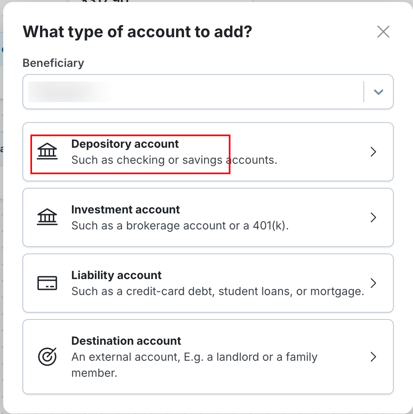
Task: Click the Depository account bank icon
Action: click(x=47, y=152)
